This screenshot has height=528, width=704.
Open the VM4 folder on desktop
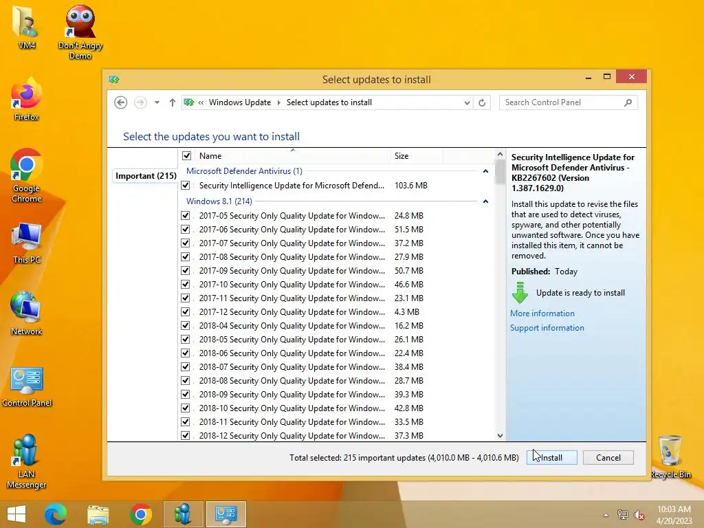(x=26, y=27)
